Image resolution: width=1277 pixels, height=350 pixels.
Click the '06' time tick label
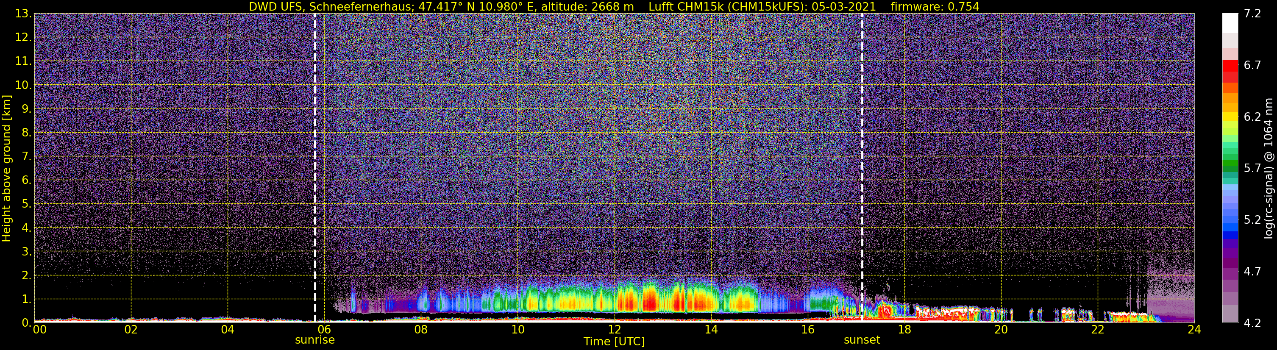click(x=324, y=330)
